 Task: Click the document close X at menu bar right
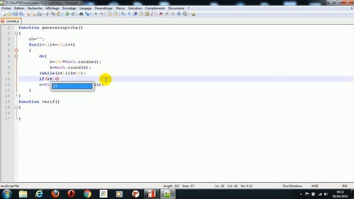[352, 8]
